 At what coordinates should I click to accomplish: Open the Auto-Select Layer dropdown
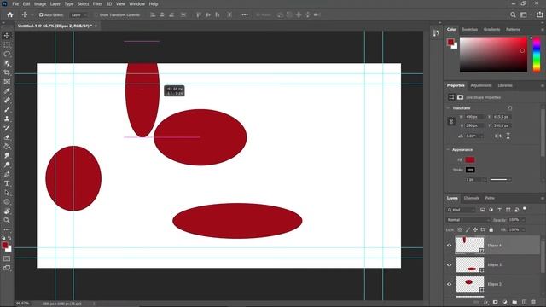[x=78, y=15]
